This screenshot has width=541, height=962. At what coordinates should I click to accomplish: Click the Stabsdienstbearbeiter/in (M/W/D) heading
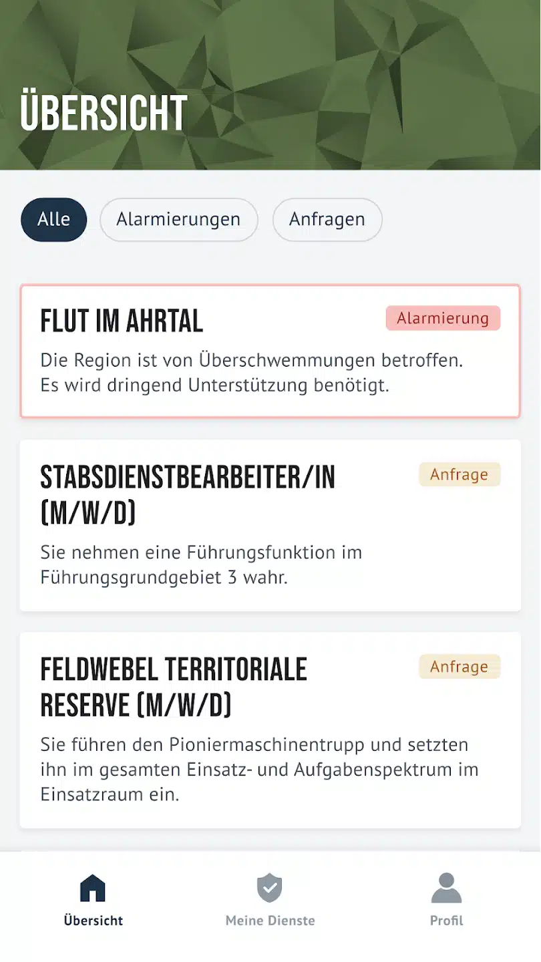tap(188, 494)
